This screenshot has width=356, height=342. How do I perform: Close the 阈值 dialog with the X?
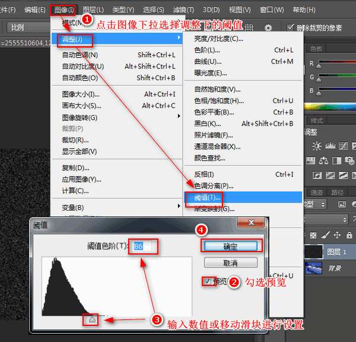251,222
